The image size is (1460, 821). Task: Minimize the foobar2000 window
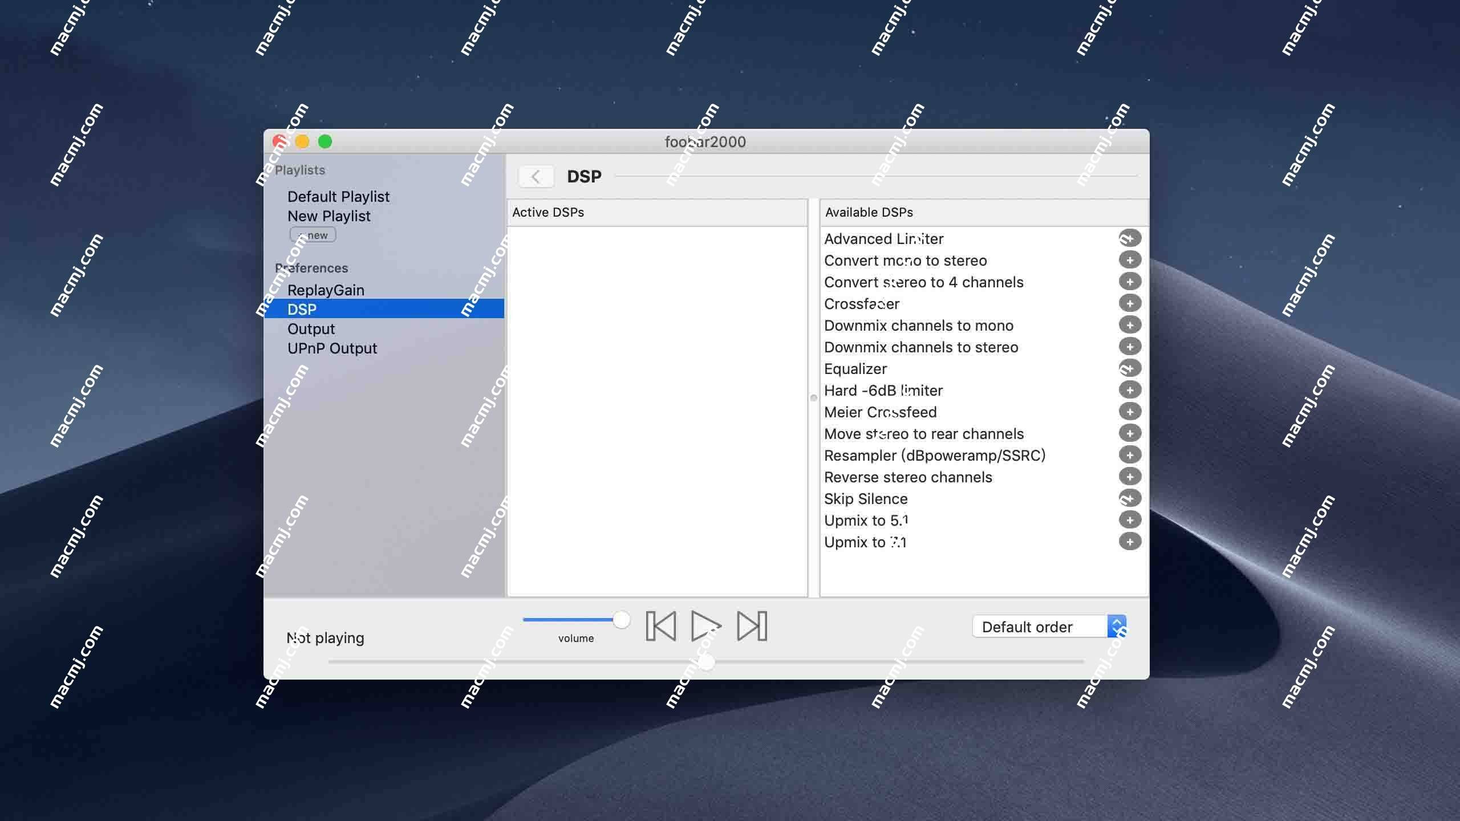pyautogui.click(x=302, y=141)
